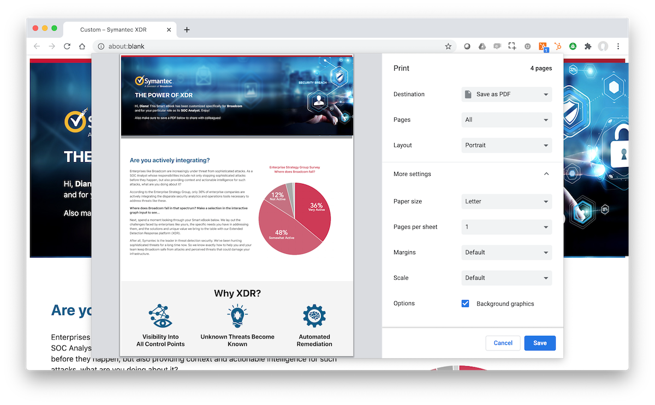The image size is (655, 405).
Task: Click the orange HubSpot extension with badge
Action: click(544, 47)
